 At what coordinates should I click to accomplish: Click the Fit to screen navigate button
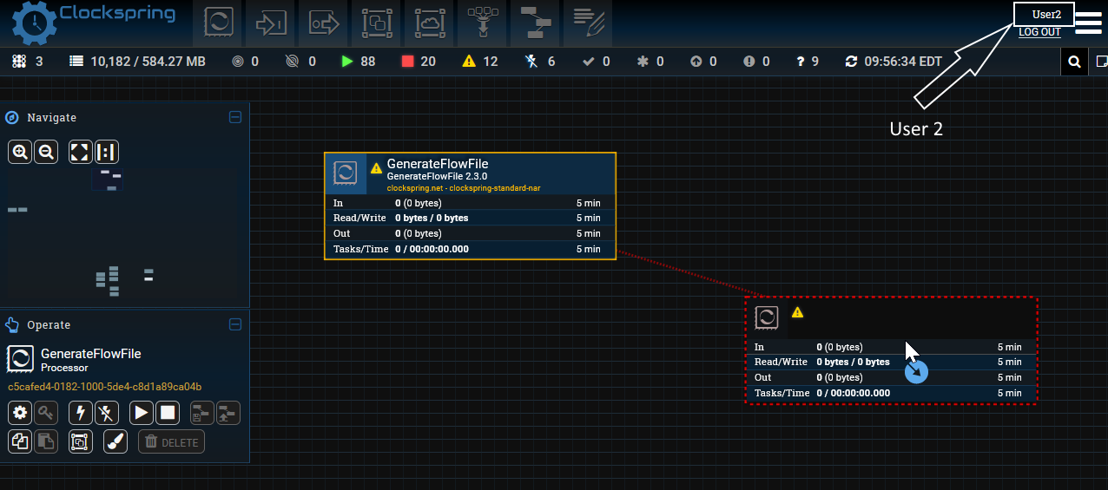80,153
